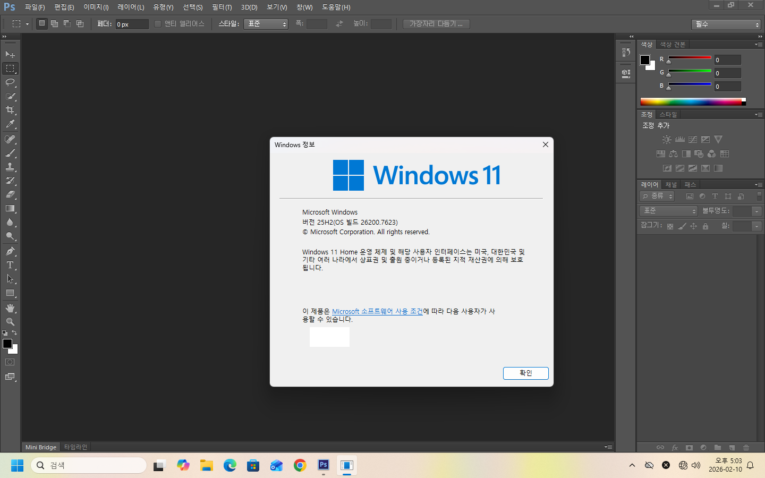Viewport: 765px width, 478px height.
Task: Click the color spectrum ramp
Action: tap(691, 101)
